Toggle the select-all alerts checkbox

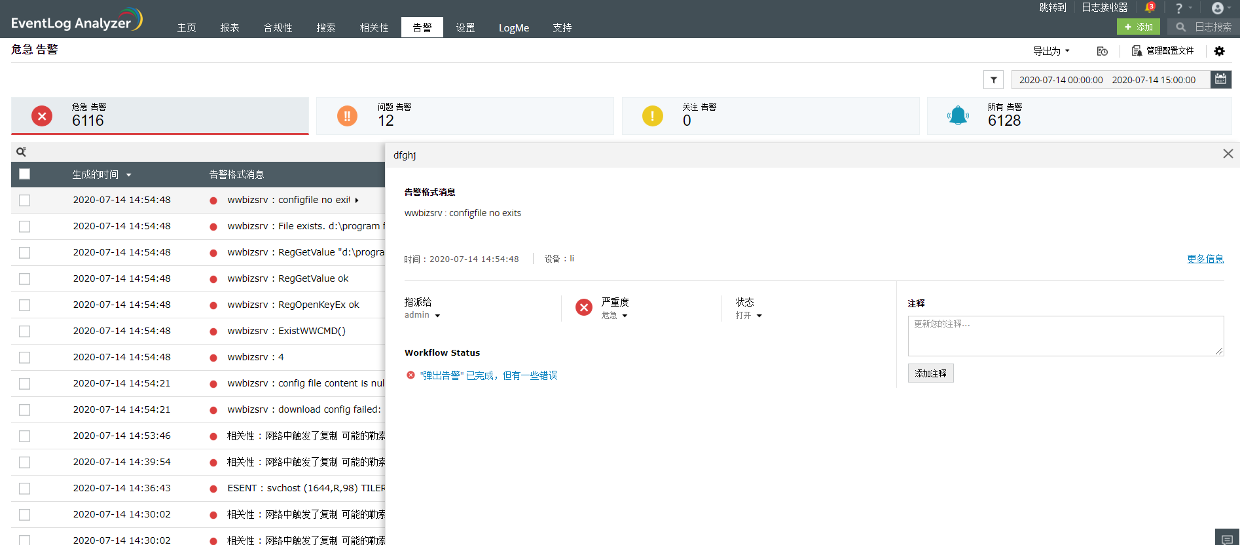click(x=25, y=174)
